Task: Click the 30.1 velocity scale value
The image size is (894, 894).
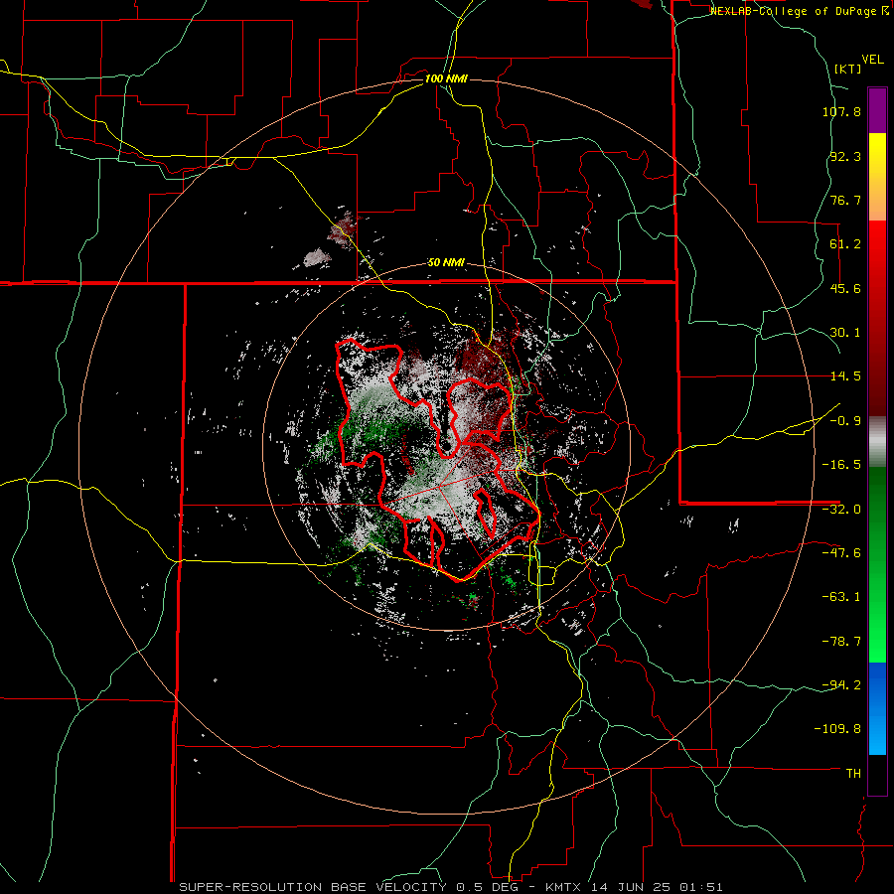Action: (x=845, y=333)
